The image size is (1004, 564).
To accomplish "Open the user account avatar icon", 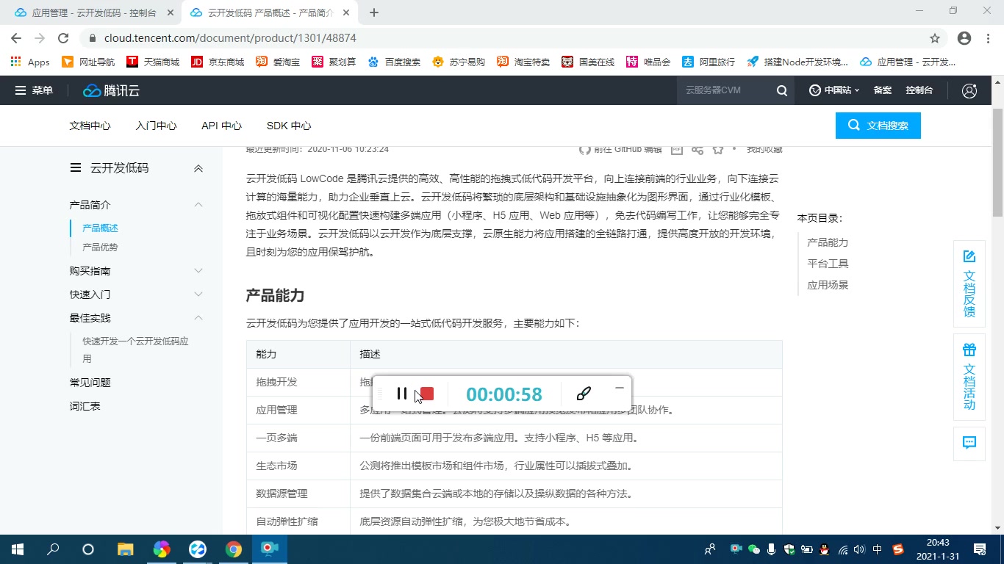I will (x=969, y=90).
